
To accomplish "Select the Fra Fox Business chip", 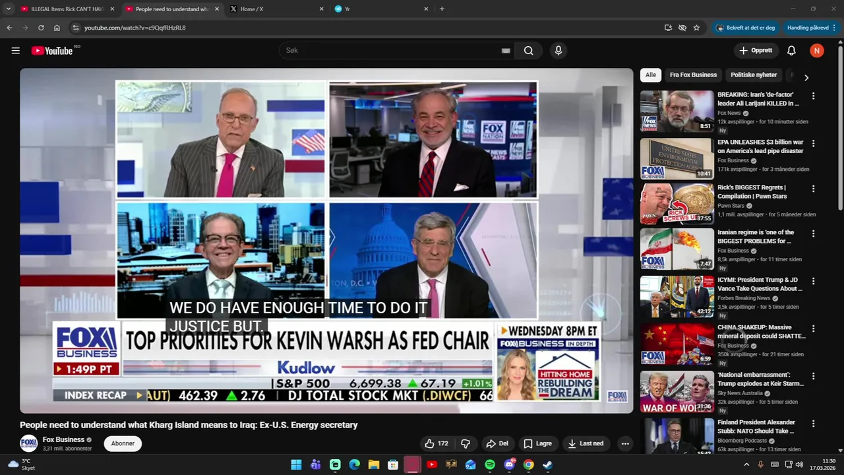I will (693, 75).
